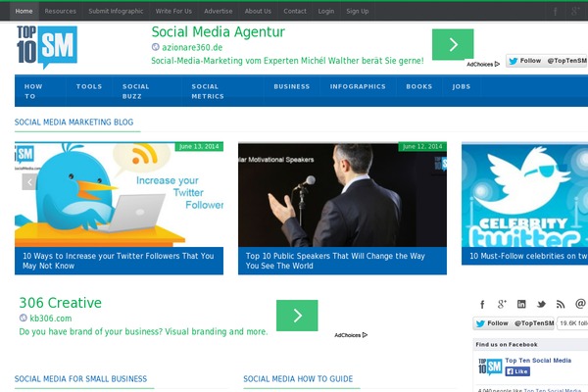This screenshot has width=588, height=392.
Task: Follow @TopTenSM button in the header
Action: pyautogui.click(x=547, y=61)
